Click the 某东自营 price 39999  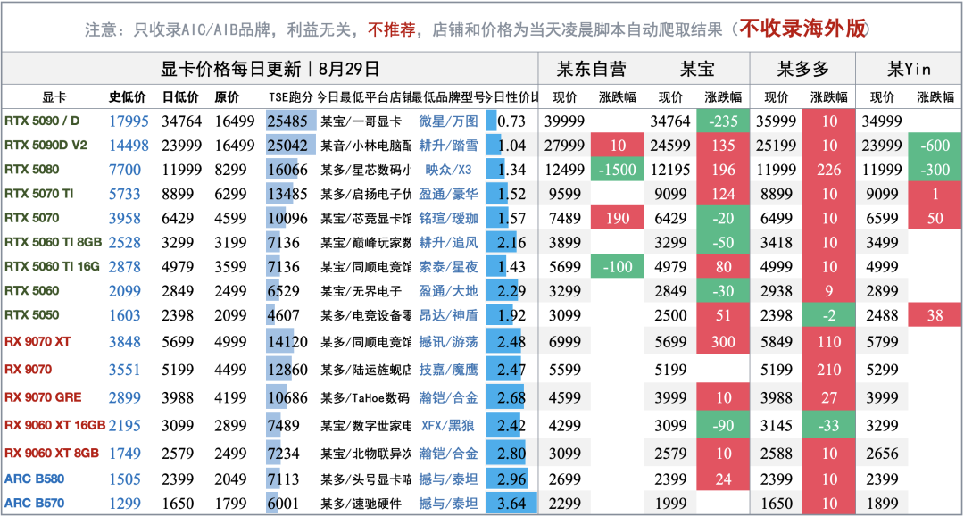point(564,121)
